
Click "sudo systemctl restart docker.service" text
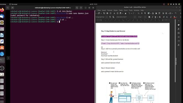pos(112,72)
